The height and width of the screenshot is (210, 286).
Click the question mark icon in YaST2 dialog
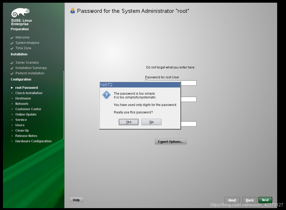106,95
